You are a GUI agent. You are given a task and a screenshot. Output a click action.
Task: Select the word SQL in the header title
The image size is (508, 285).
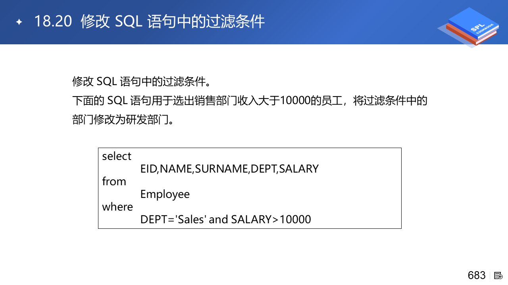[128, 22]
